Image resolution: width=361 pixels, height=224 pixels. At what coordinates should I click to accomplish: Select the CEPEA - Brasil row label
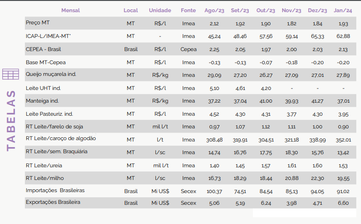(43, 49)
